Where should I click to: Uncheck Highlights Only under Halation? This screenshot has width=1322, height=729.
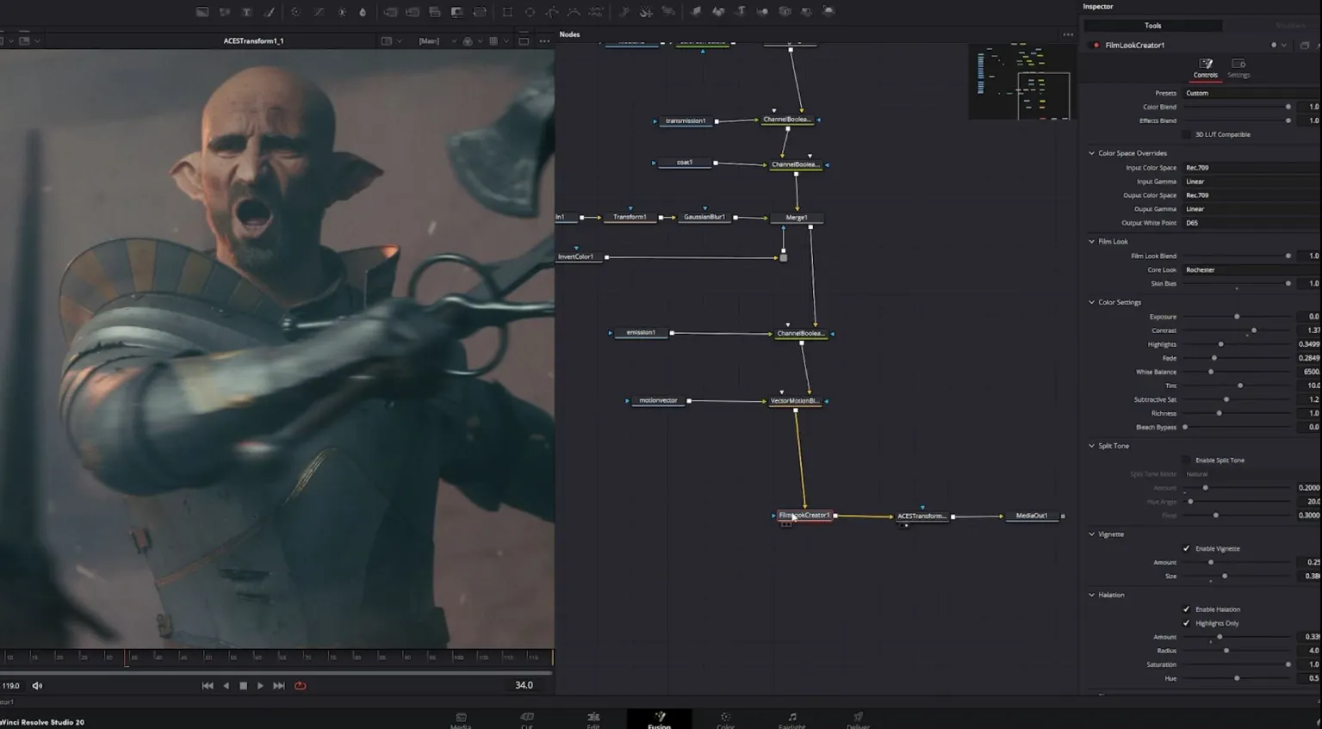point(1186,623)
